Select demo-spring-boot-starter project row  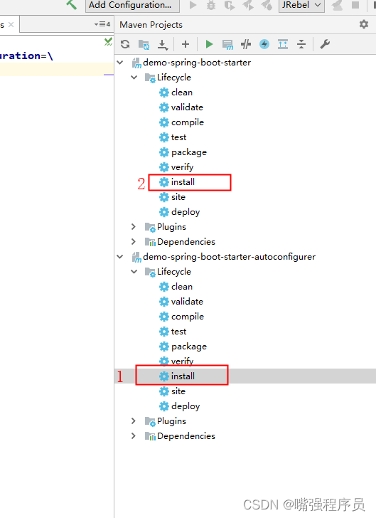point(245,63)
